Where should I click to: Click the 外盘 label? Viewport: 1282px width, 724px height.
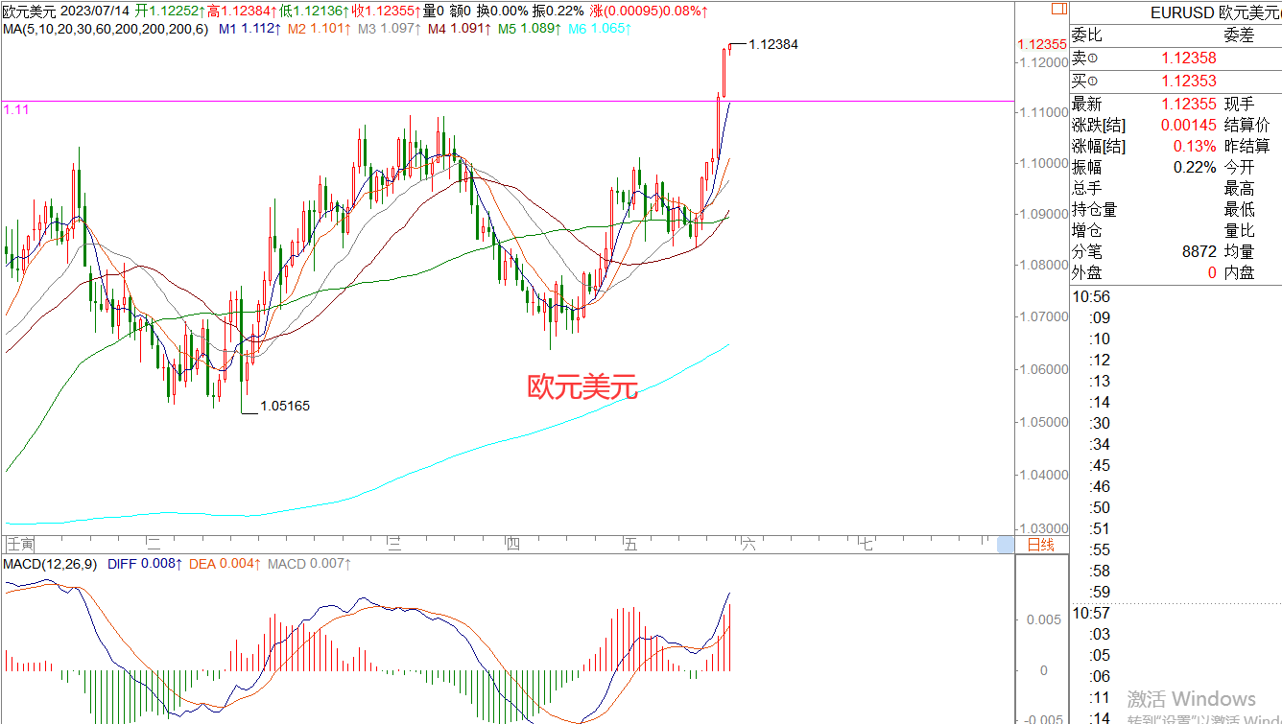click(x=1087, y=272)
